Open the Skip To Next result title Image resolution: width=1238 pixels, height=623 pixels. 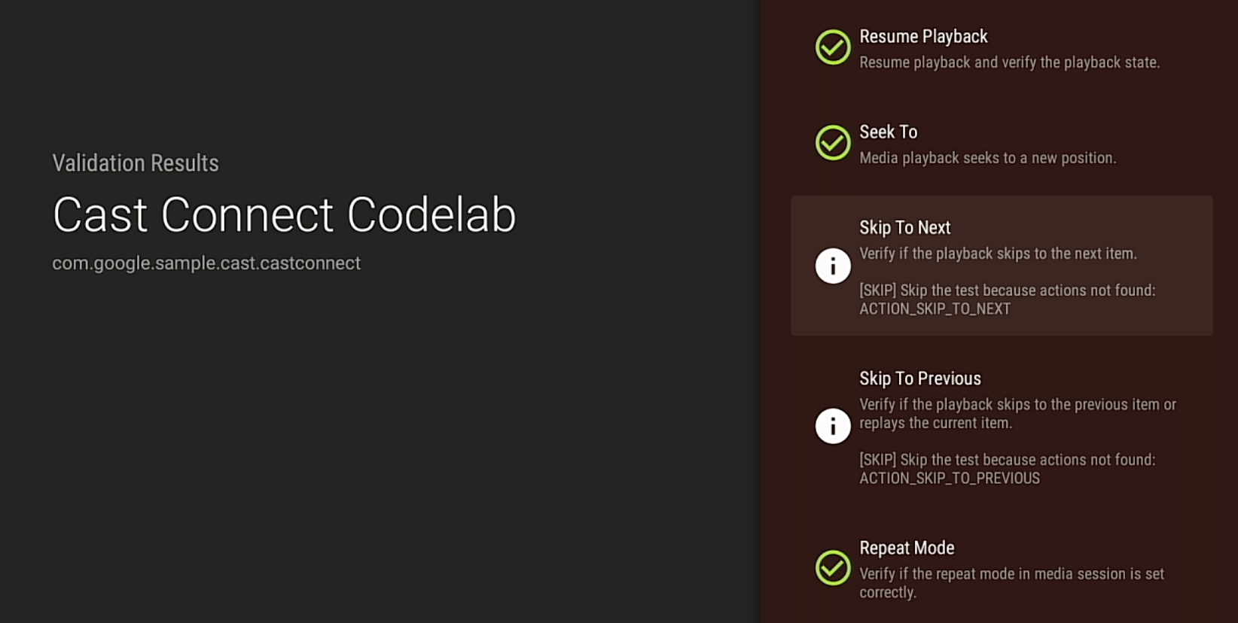coord(905,228)
